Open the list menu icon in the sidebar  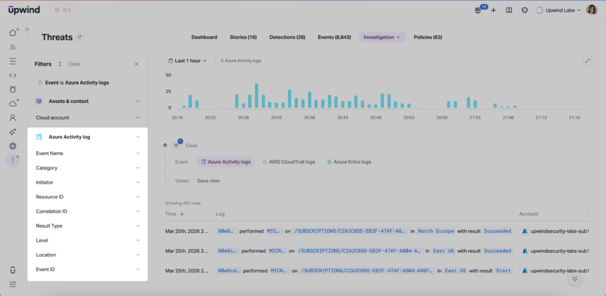tap(13, 61)
